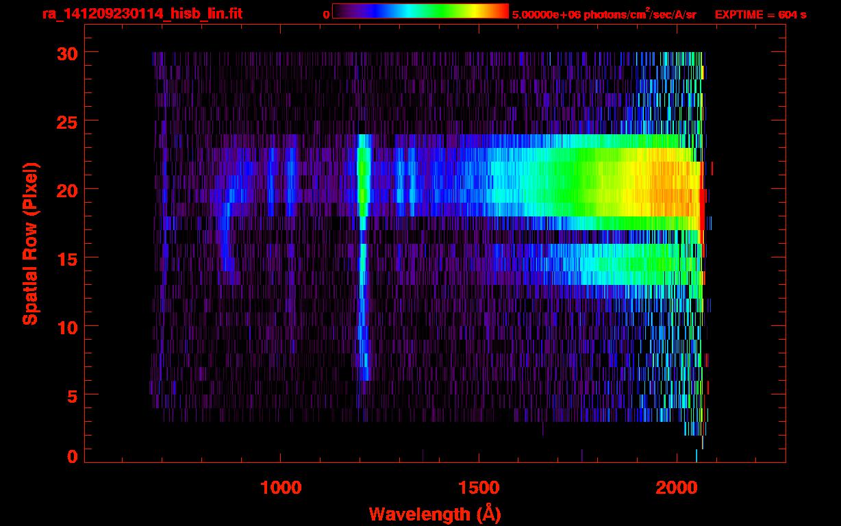
Task: Click the Spatial Row (Pixel) axis title
Action: coord(30,243)
